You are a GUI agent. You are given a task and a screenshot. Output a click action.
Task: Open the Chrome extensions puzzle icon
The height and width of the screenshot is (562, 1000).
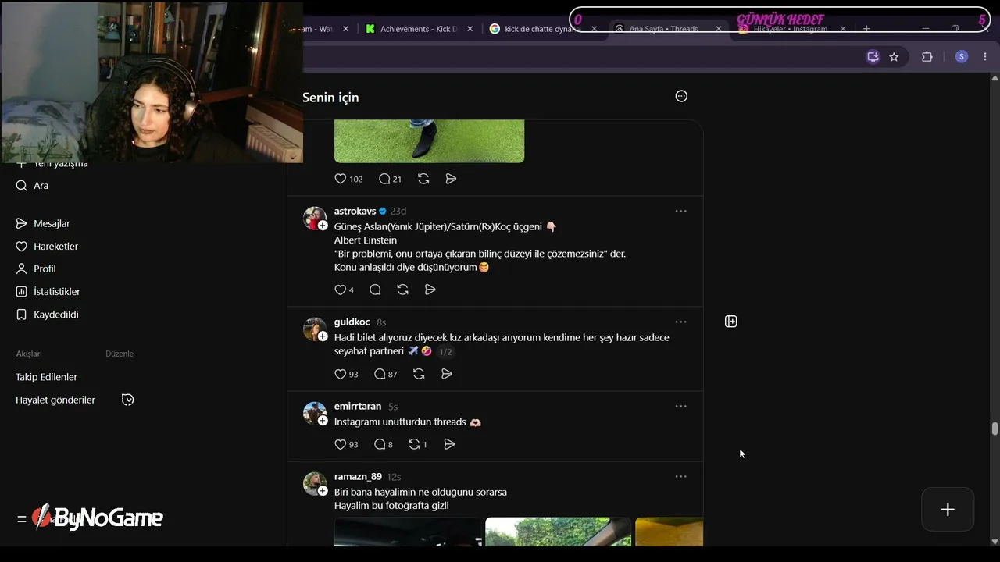(x=927, y=56)
